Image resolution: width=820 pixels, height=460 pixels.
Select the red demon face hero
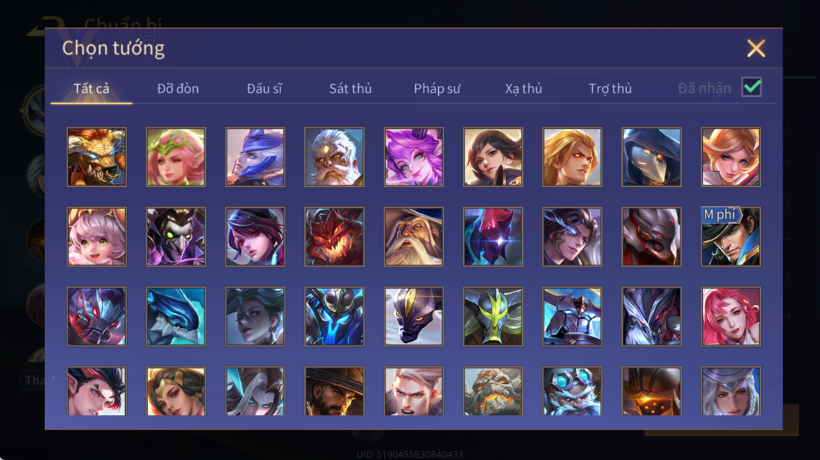(334, 237)
